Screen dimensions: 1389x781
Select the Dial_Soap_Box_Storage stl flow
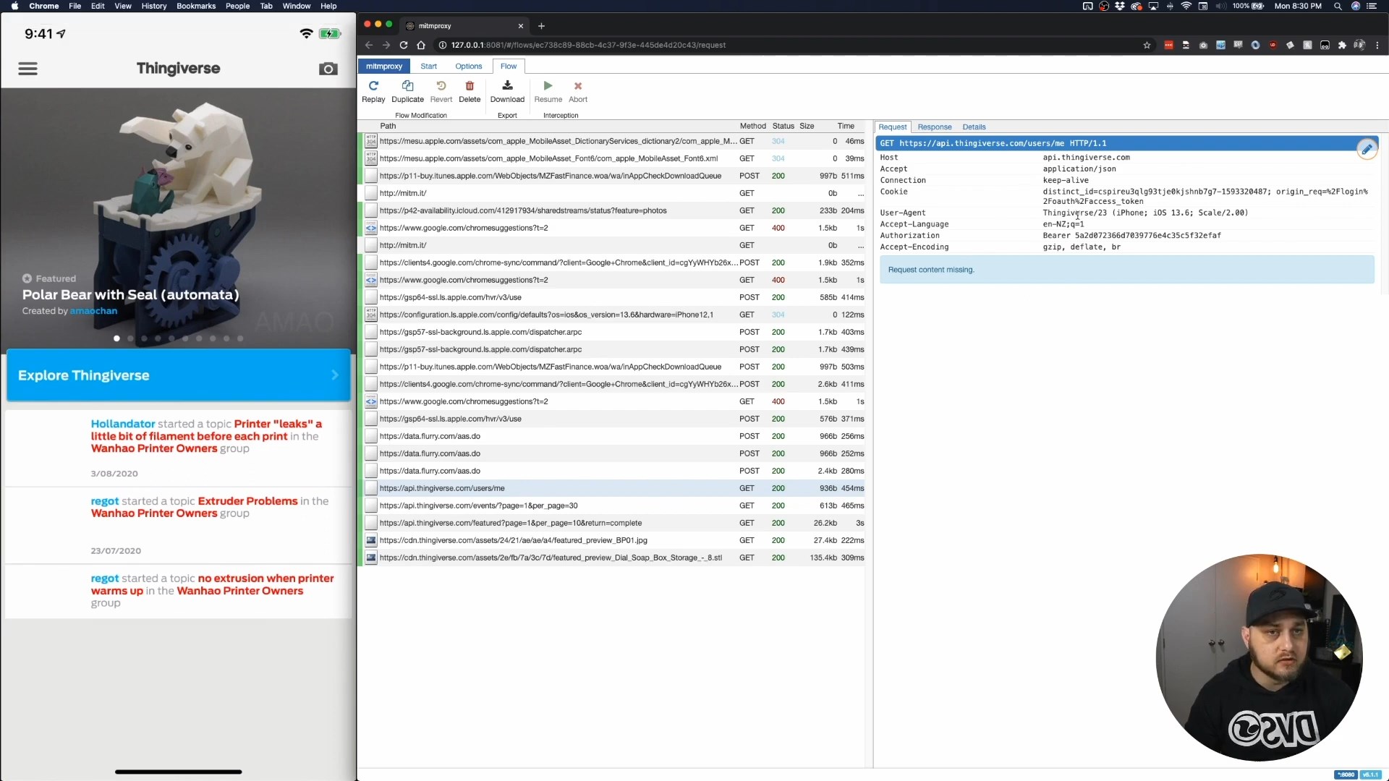[612, 558]
